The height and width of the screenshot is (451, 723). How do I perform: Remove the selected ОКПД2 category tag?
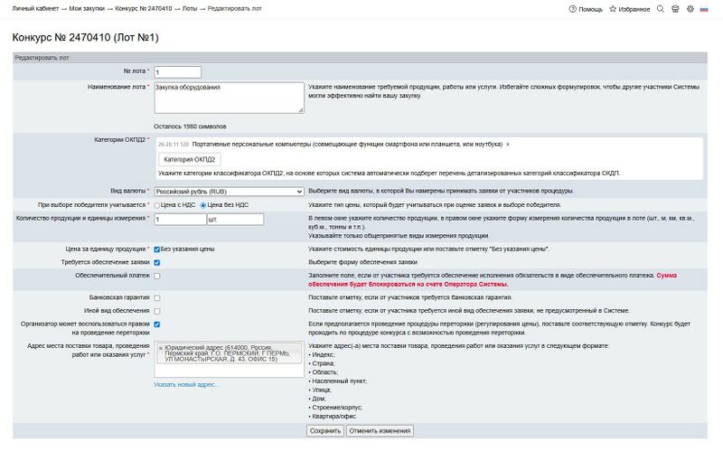508,144
